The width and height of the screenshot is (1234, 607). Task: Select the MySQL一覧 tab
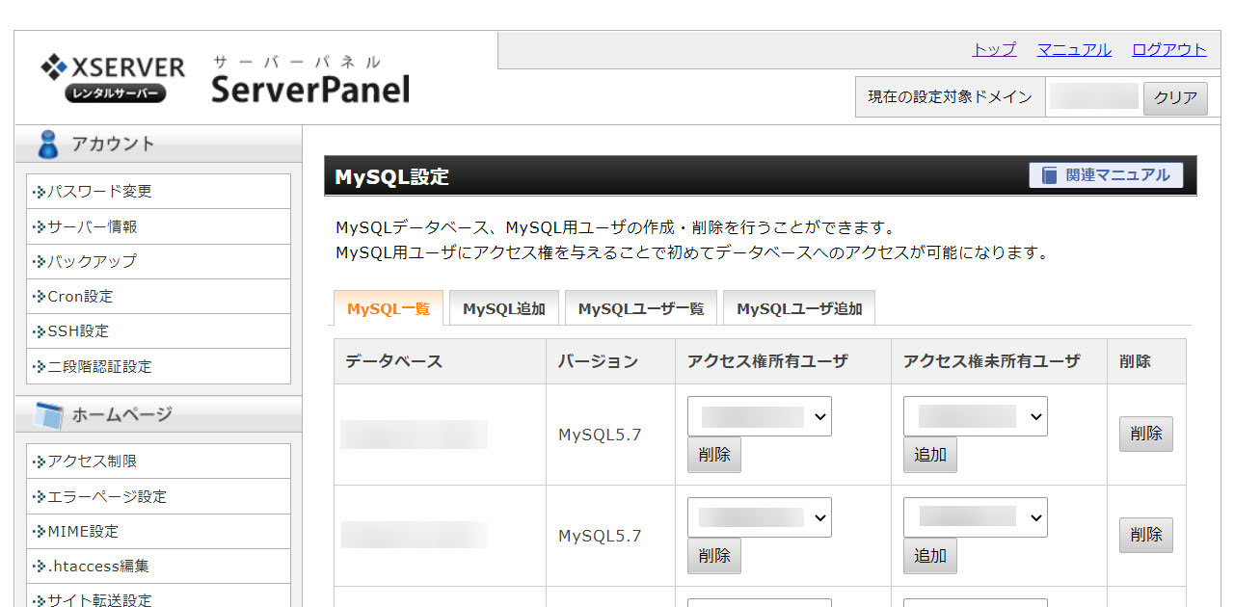(389, 308)
